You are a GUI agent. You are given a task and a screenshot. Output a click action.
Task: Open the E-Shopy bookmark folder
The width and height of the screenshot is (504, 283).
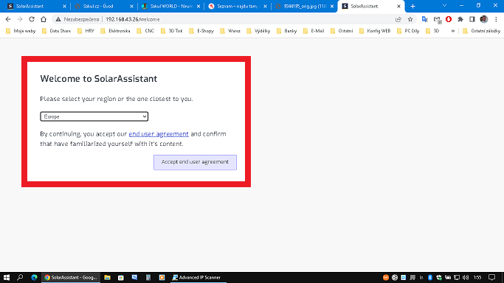(201, 31)
